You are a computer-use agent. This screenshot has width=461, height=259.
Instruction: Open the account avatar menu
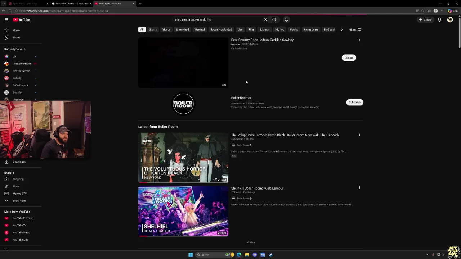[x=450, y=20]
